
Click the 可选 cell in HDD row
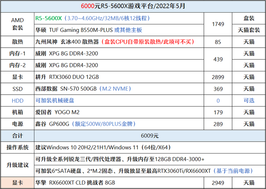(x=249, y=101)
